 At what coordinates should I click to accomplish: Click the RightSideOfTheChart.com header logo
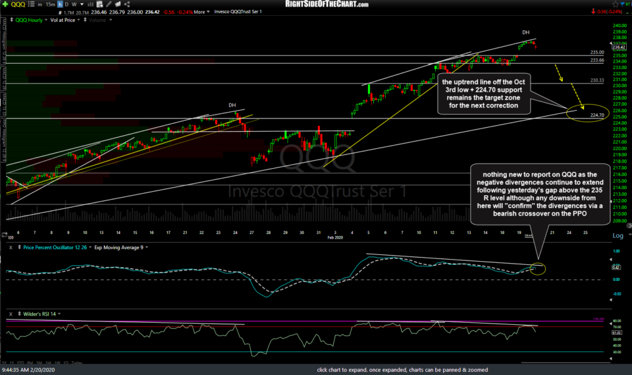pyautogui.click(x=327, y=4)
